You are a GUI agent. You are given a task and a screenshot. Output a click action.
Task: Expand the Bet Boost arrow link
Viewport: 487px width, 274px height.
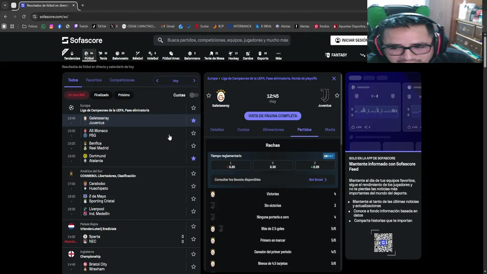pyautogui.click(x=318, y=180)
